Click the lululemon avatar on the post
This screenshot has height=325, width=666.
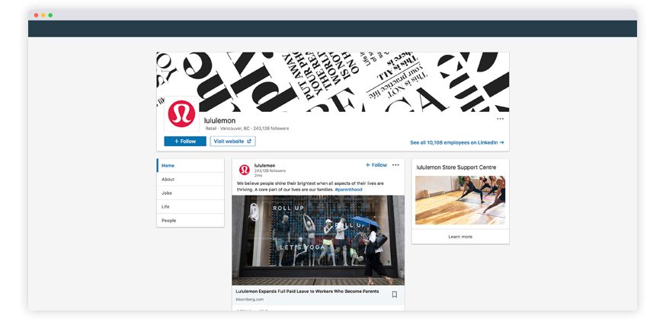pyautogui.click(x=245, y=170)
